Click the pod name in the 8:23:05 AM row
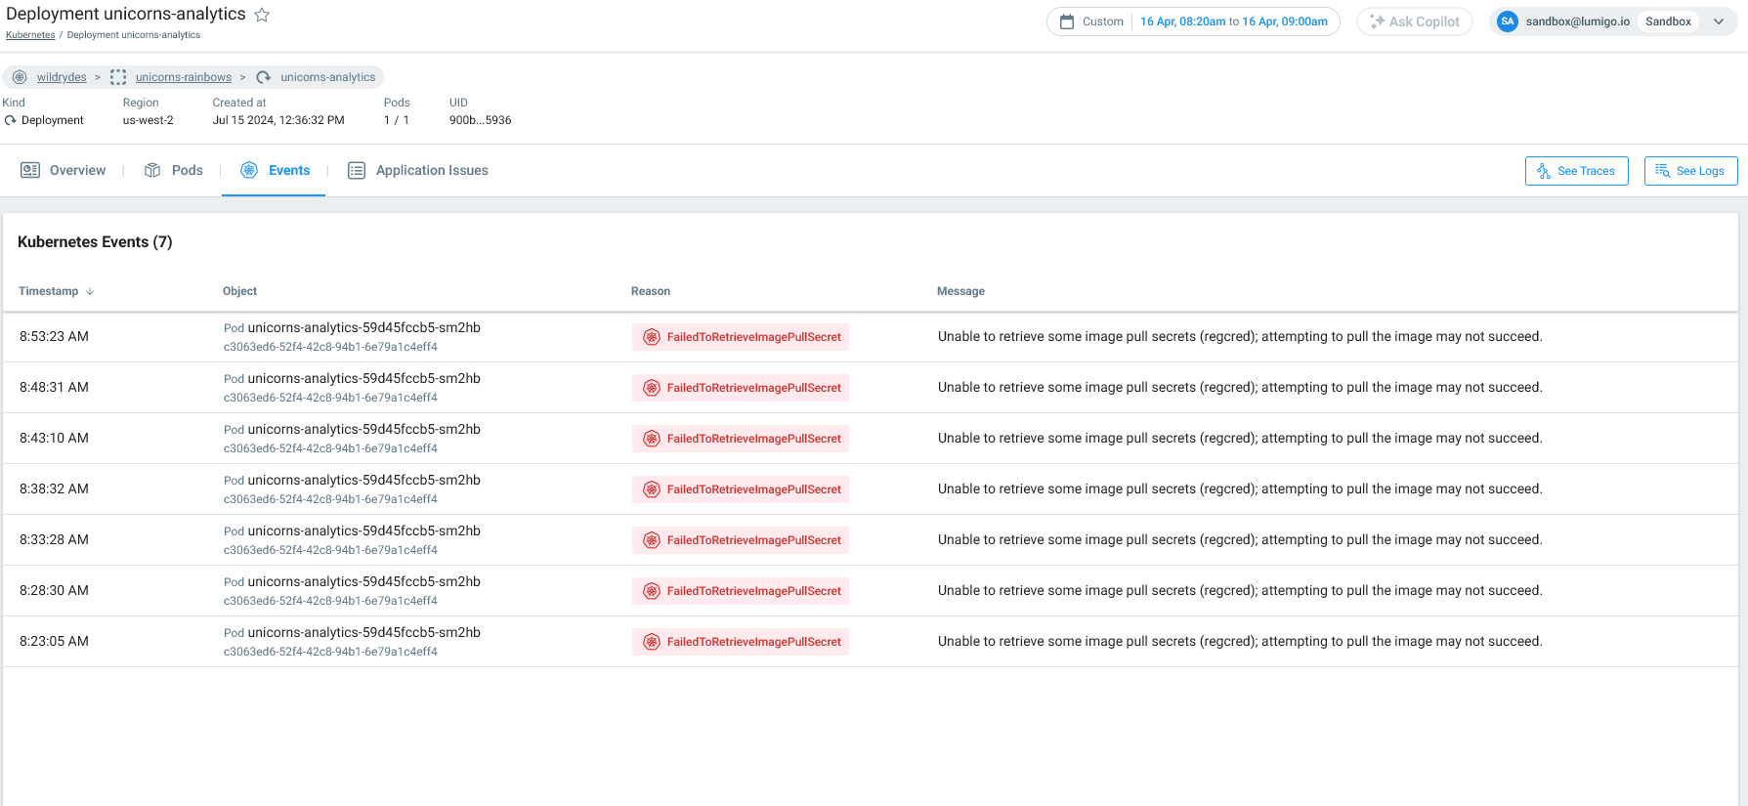The image size is (1748, 806). pyautogui.click(x=364, y=632)
